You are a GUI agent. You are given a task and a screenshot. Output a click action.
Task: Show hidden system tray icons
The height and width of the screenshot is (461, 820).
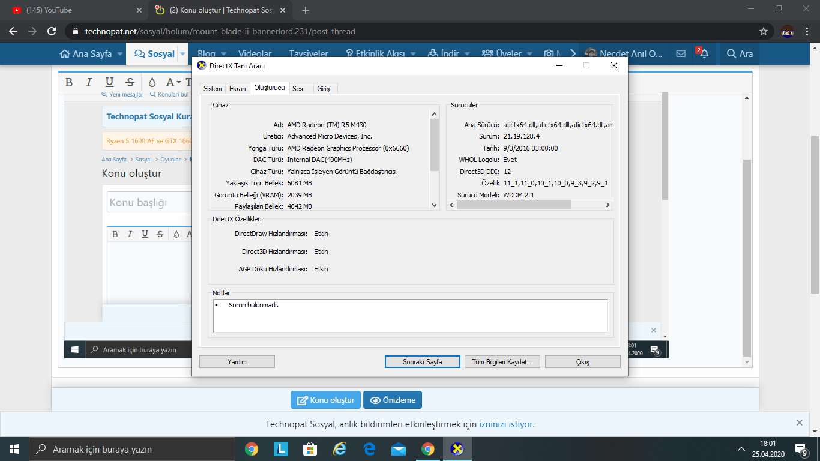(x=742, y=449)
